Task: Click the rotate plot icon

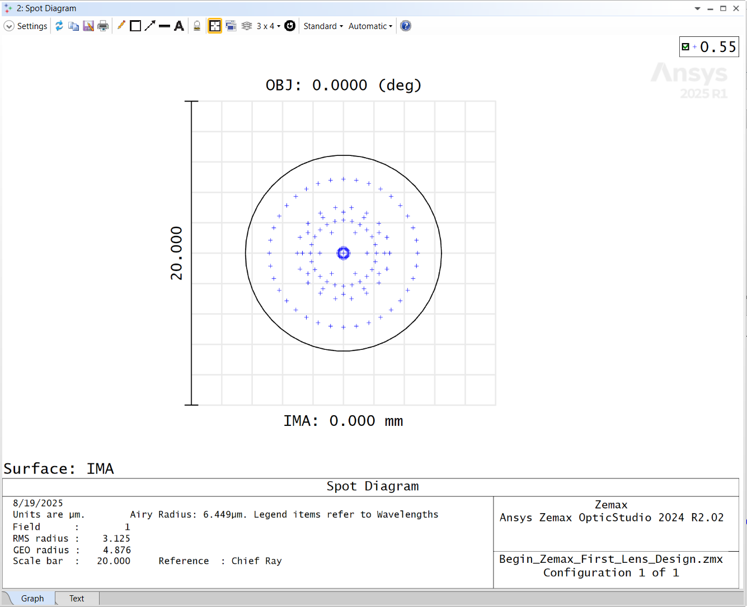Action: pyautogui.click(x=289, y=26)
